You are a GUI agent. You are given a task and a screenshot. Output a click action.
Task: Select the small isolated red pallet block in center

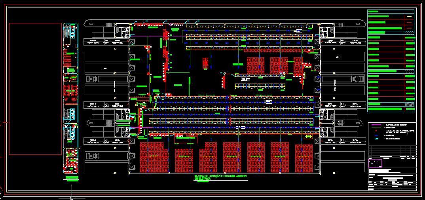click(205, 63)
